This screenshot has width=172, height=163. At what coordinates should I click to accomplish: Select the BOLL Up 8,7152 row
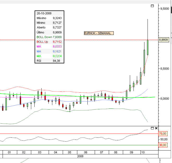49,42
